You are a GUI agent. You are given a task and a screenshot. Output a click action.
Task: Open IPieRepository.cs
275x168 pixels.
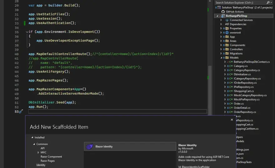(244, 87)
